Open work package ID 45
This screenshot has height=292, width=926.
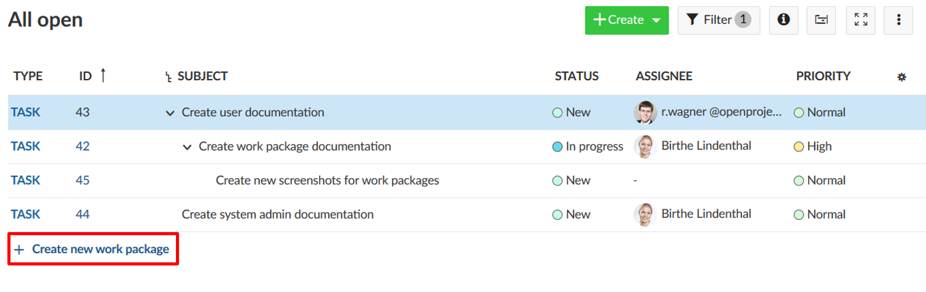pos(83,180)
